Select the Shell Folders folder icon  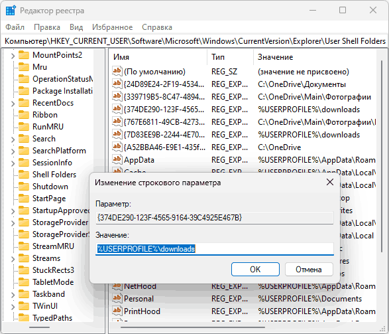(x=24, y=174)
